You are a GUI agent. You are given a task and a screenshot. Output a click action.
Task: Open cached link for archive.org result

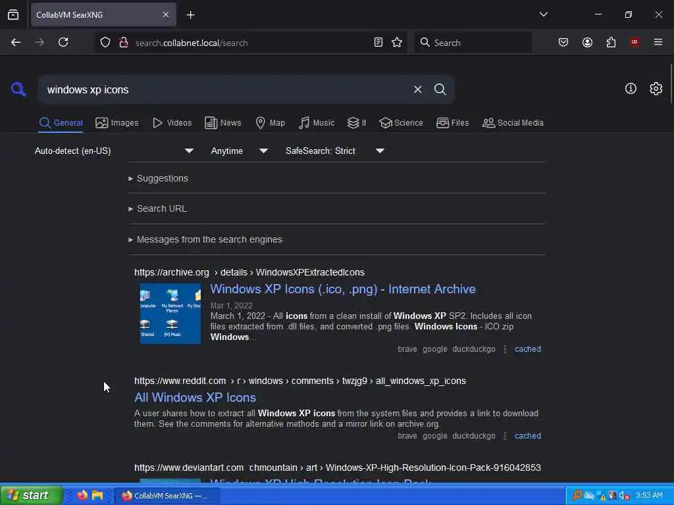click(x=528, y=349)
